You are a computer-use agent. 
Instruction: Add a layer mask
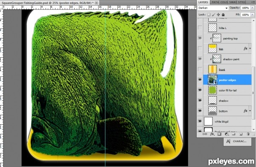tap(219, 134)
